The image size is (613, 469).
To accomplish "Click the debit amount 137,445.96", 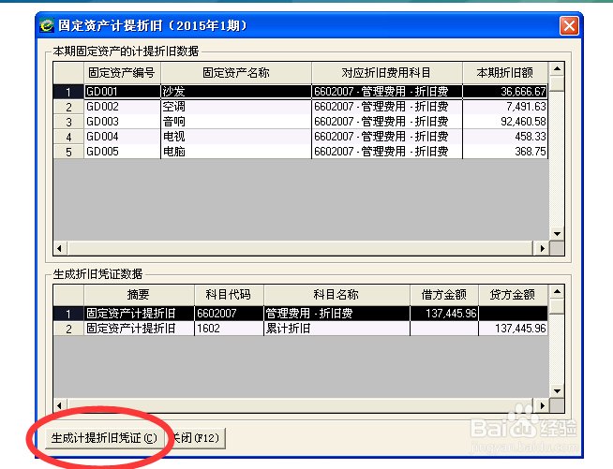I will click(x=444, y=314).
